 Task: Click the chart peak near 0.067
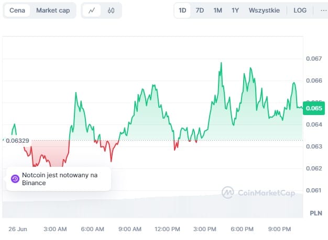point(221,63)
